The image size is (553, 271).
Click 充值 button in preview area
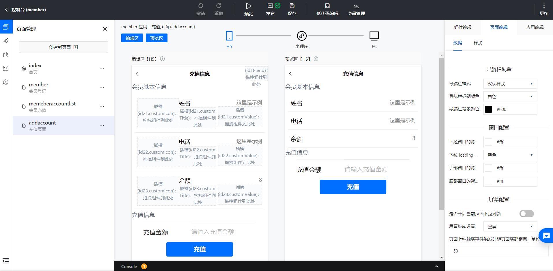(x=353, y=187)
